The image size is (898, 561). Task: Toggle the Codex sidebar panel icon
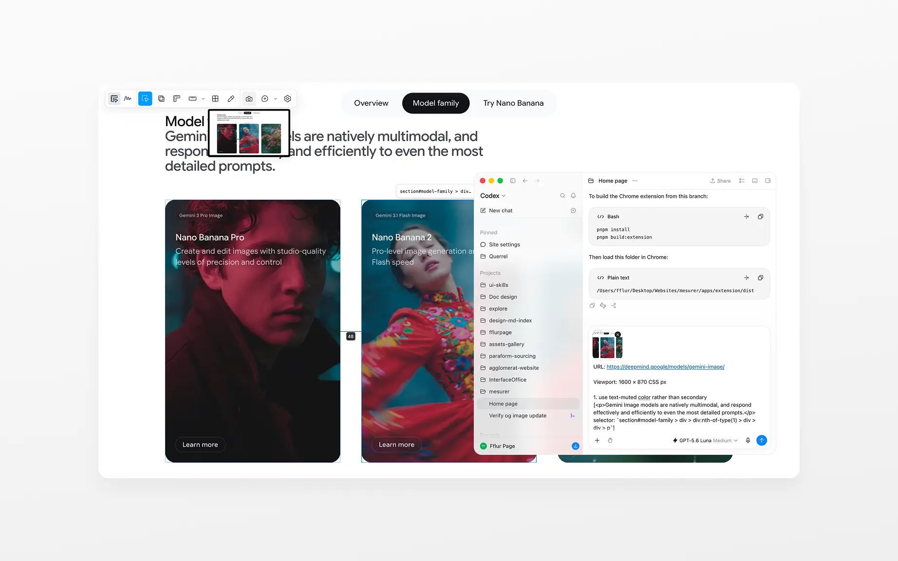[x=513, y=181]
